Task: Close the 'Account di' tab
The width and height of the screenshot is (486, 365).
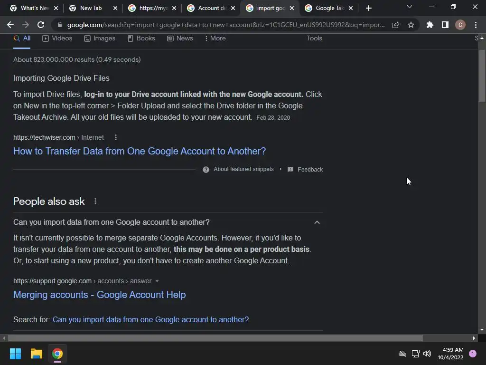Action: point(233,8)
